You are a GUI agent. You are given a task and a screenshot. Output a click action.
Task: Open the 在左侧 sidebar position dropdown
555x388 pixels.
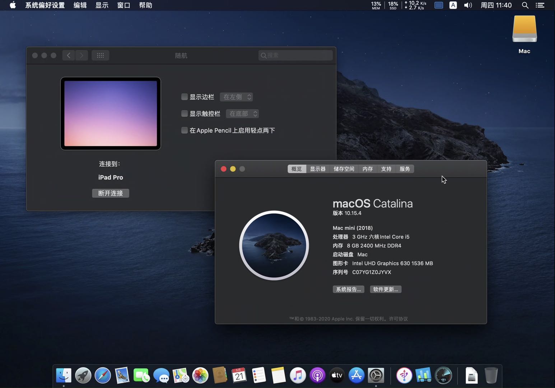pyautogui.click(x=237, y=97)
